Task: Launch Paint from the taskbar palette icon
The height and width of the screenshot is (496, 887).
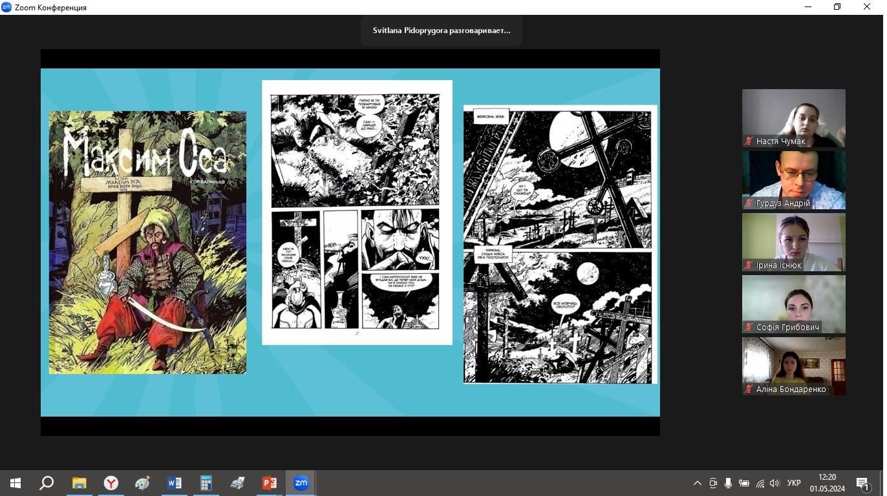Action: coord(142,483)
